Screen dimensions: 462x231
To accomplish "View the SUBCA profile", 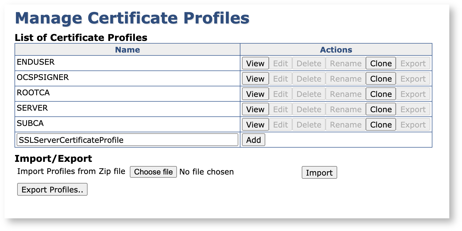I will click(255, 125).
